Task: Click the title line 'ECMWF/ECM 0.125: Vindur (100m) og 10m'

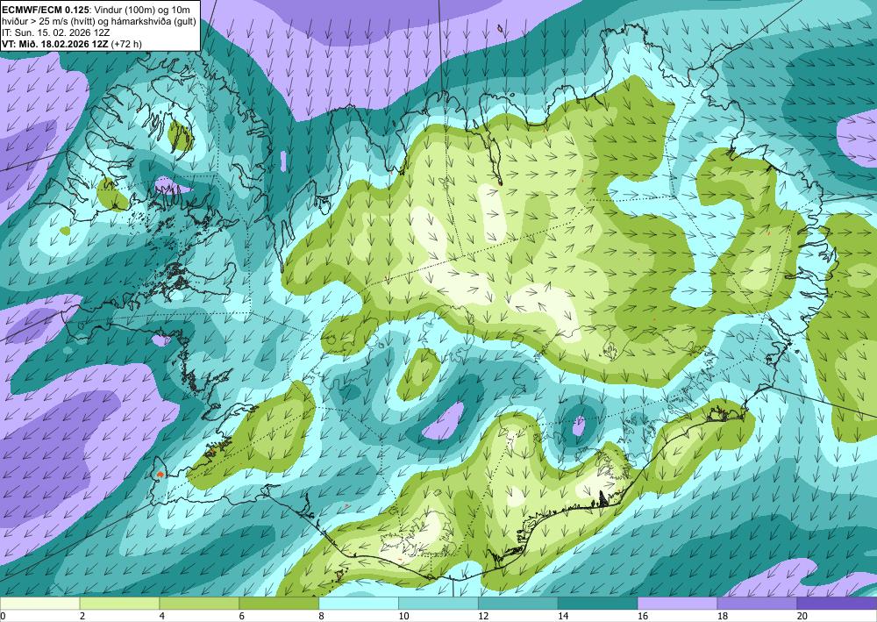Action: (96, 10)
